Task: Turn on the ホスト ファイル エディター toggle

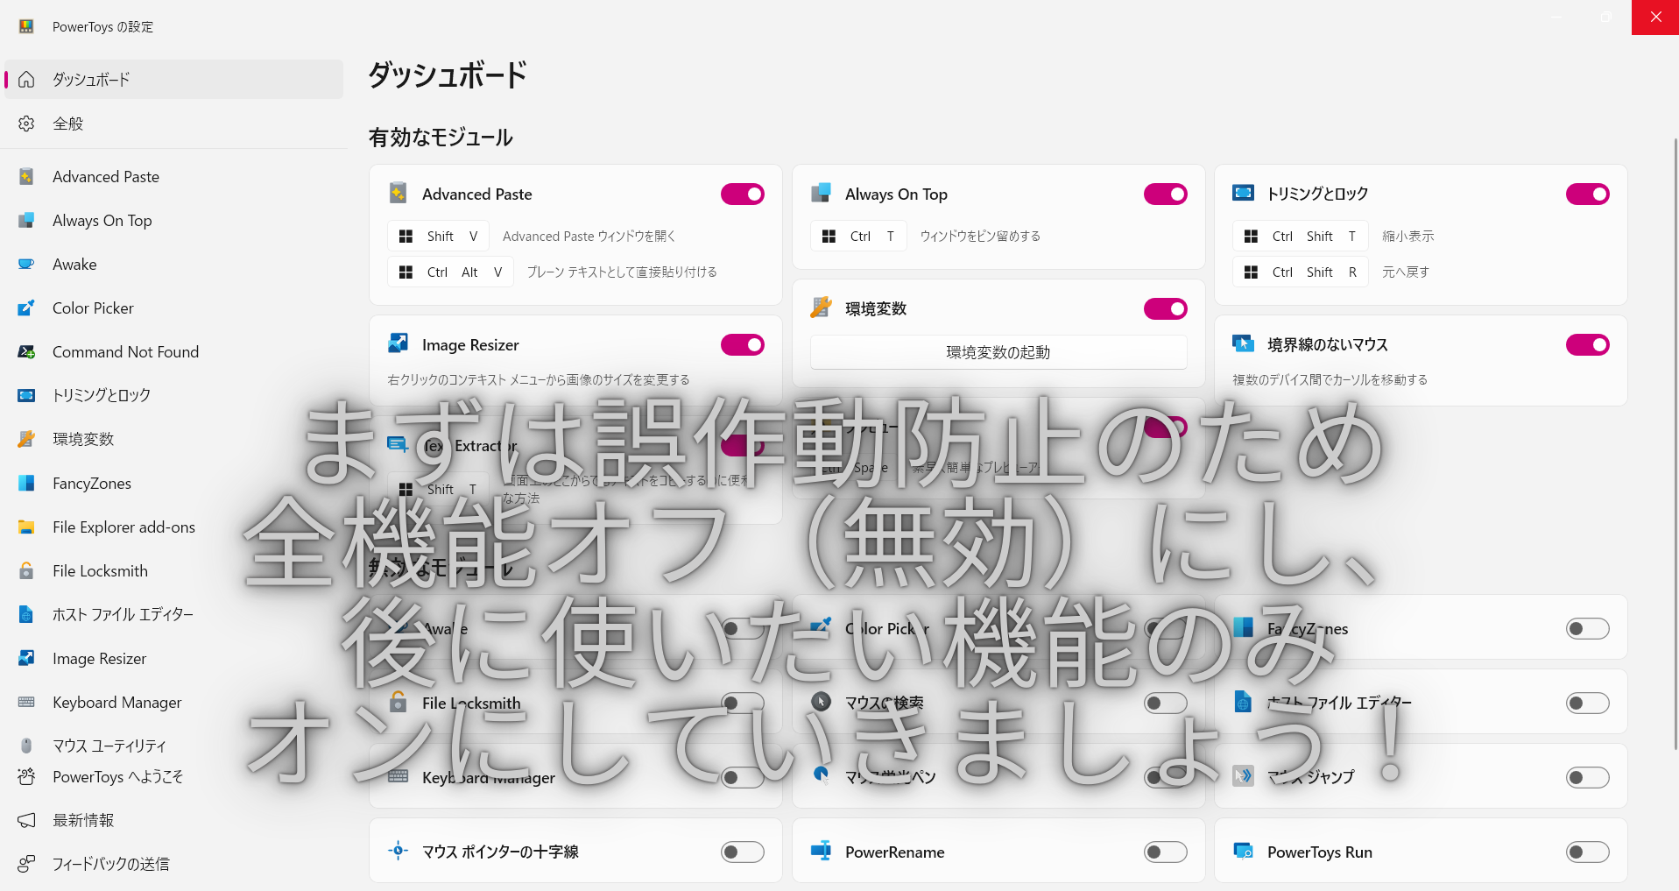Action: [x=1588, y=704]
